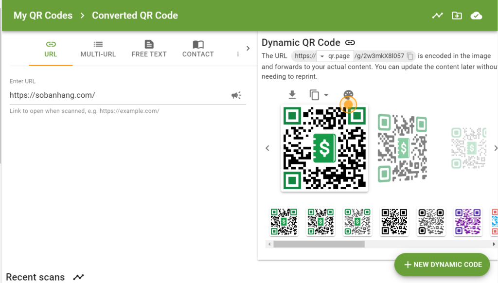This screenshot has height=283, width=498.
Task: Choose black rounded-dots QR template
Action: coord(431,222)
